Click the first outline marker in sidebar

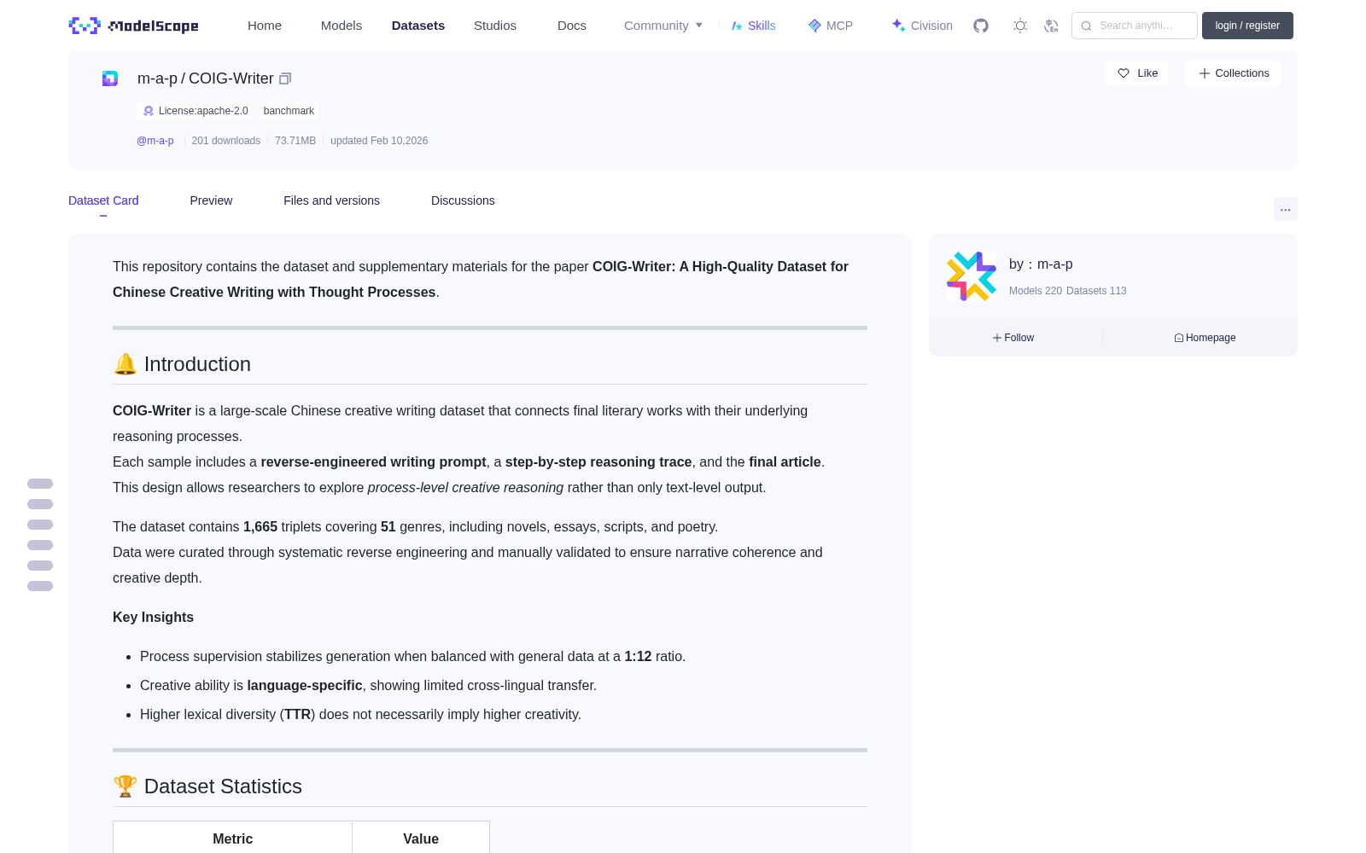tap(40, 484)
